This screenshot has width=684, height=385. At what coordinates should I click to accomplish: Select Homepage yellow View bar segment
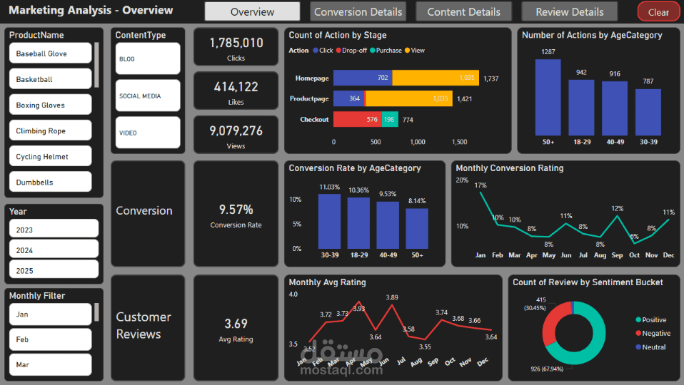(436, 78)
